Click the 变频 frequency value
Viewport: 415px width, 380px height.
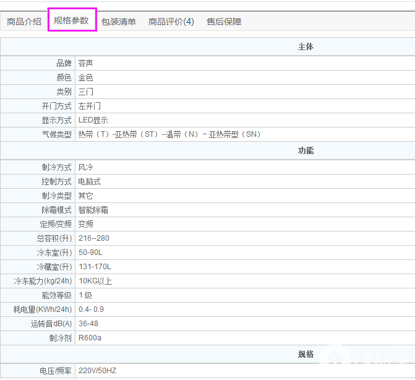(86, 224)
